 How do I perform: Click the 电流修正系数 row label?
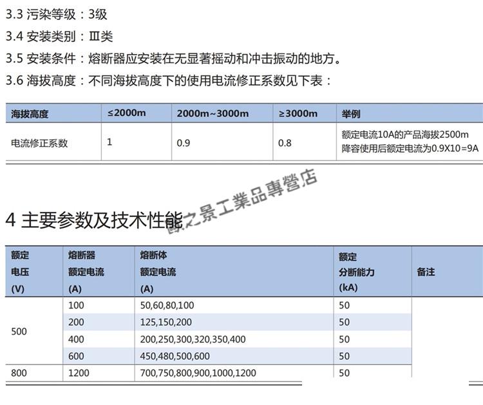pos(40,143)
